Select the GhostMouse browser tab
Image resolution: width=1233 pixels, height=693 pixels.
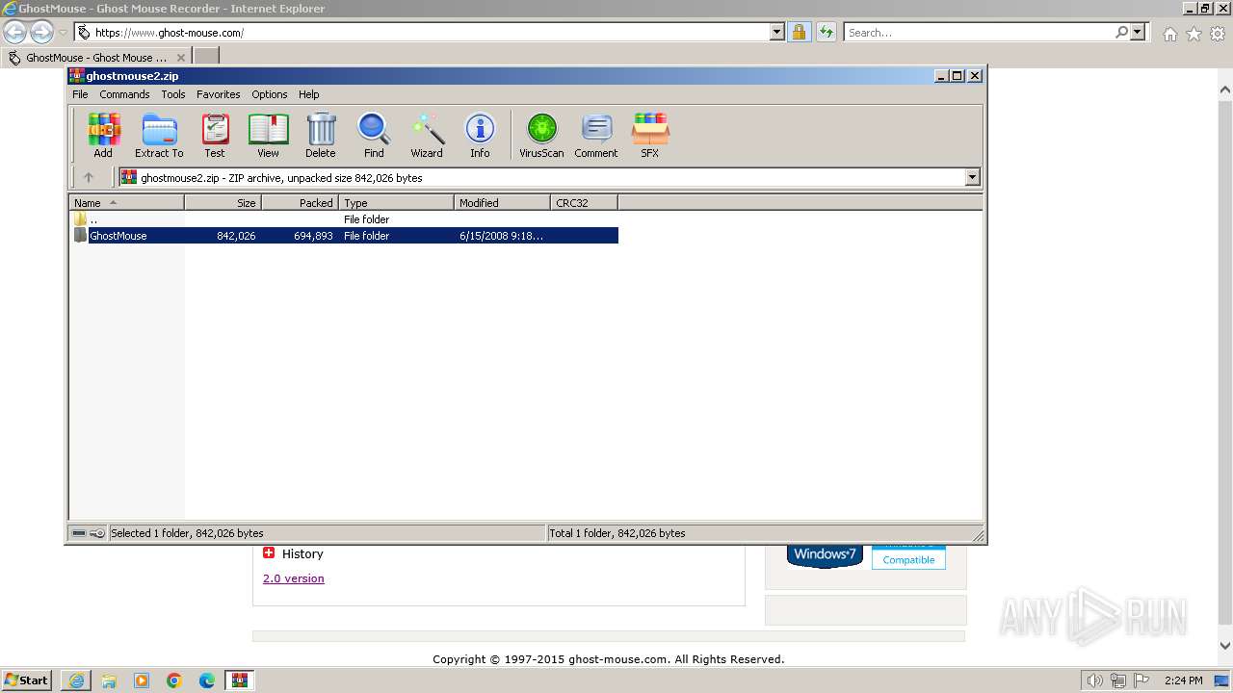(x=96, y=57)
